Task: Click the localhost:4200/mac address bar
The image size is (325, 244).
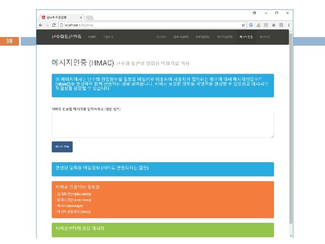Action: point(153,25)
